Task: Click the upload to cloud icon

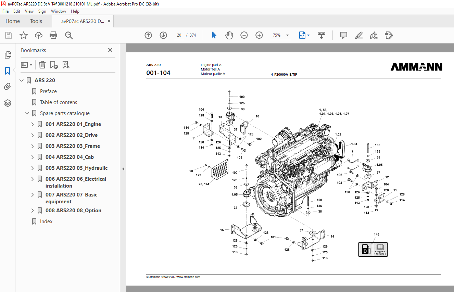Action: (39, 35)
